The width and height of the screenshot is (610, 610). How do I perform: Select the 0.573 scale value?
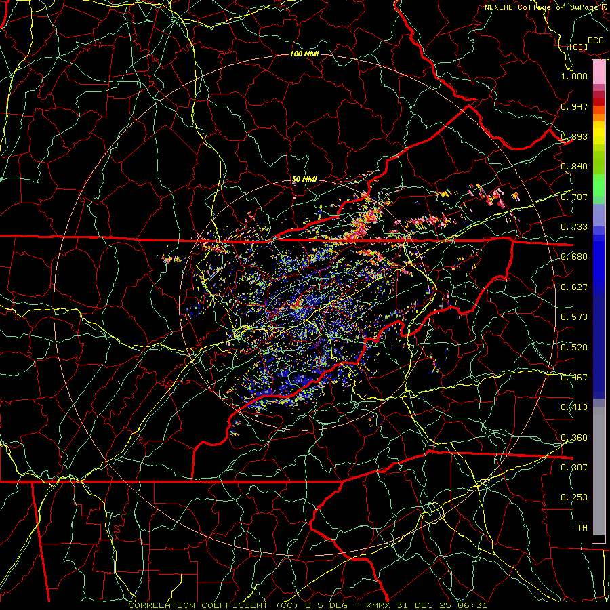(574, 317)
